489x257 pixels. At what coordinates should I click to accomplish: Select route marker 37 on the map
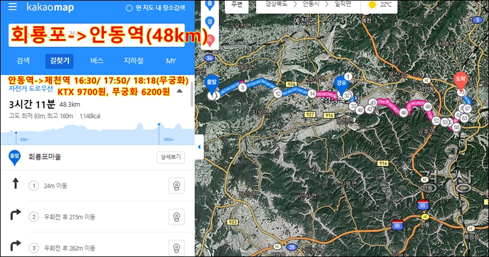[353, 106]
